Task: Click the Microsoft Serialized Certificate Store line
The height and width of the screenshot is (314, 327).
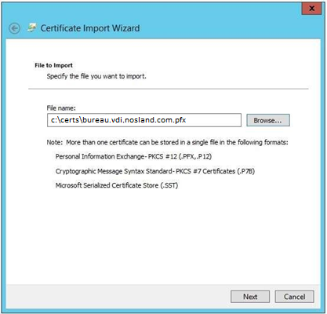Action: click(117, 185)
